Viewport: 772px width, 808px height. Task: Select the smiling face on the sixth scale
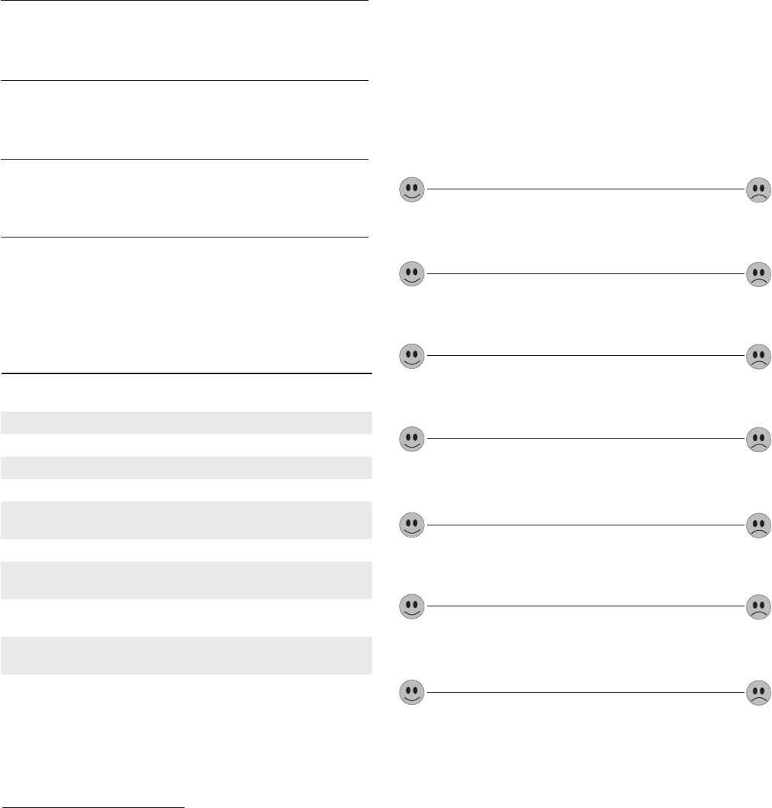tap(413, 607)
